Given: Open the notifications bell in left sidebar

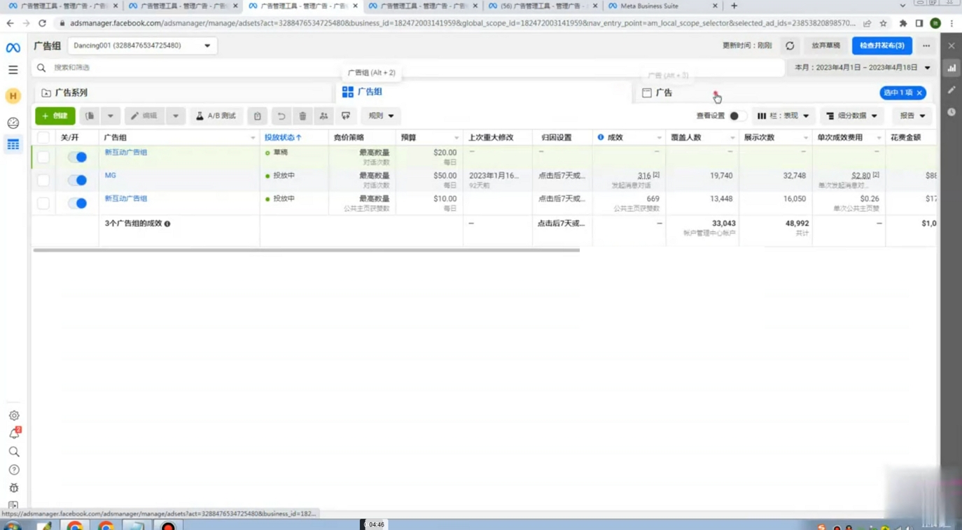Looking at the screenshot, I should tap(14, 433).
